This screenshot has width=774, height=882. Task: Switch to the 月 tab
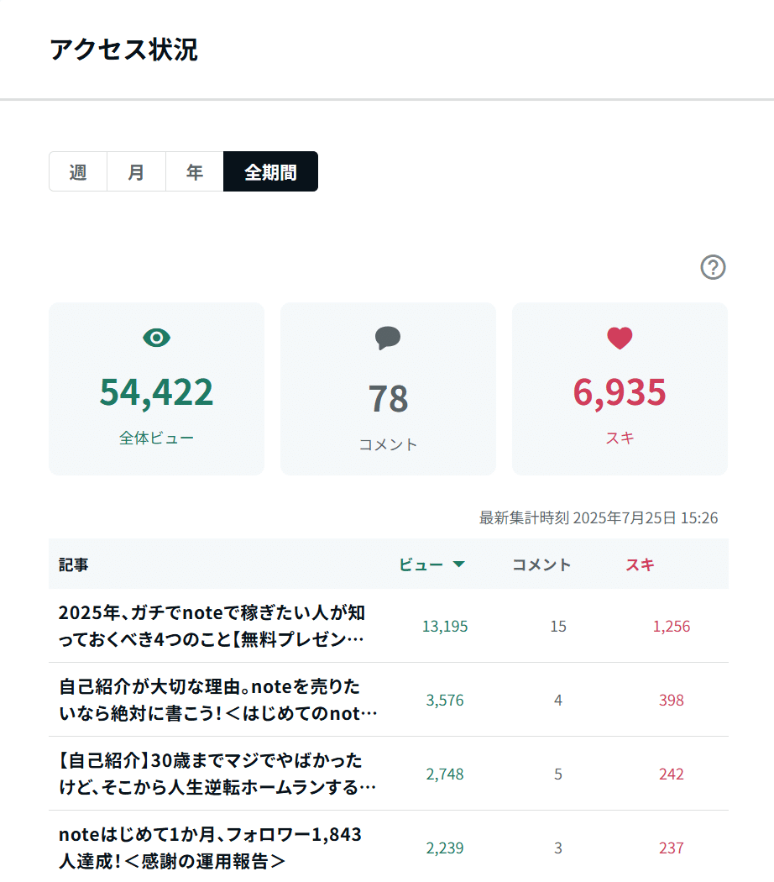tap(136, 171)
